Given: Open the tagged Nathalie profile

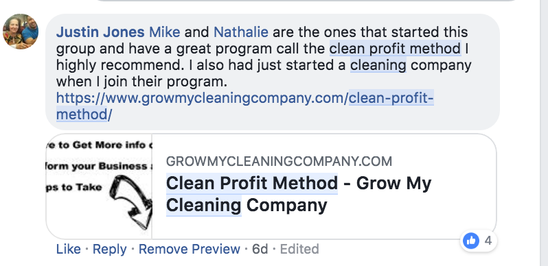Looking at the screenshot, I should point(241,32).
